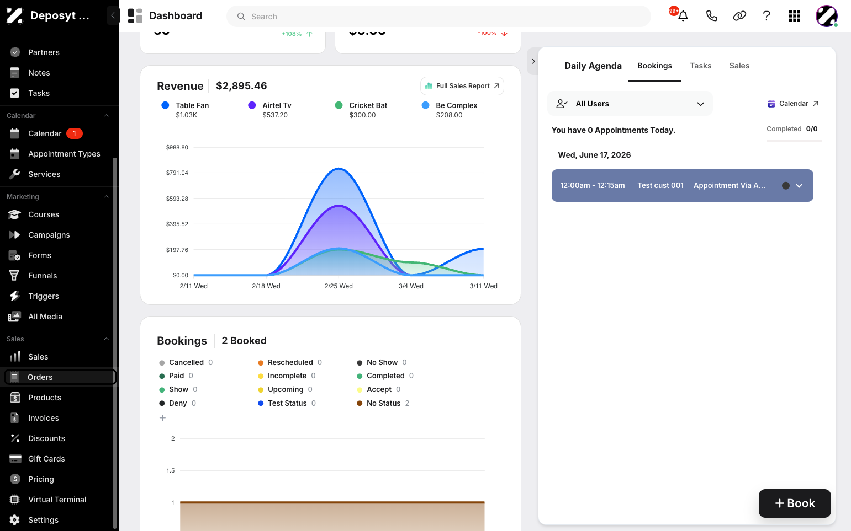Click into the Search field
The height and width of the screenshot is (531, 851).
[x=438, y=17]
